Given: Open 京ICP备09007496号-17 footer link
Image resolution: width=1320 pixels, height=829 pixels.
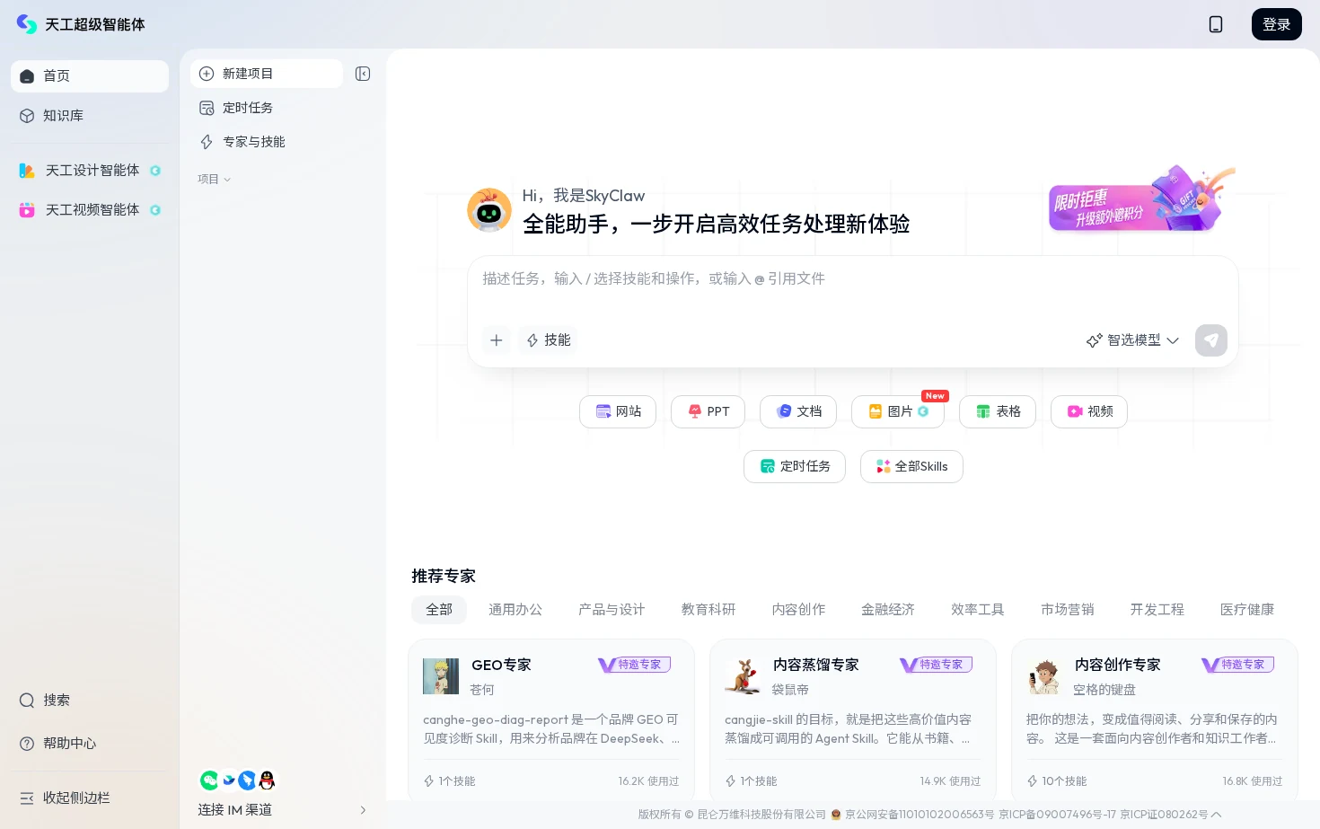Looking at the screenshot, I should tap(1058, 815).
